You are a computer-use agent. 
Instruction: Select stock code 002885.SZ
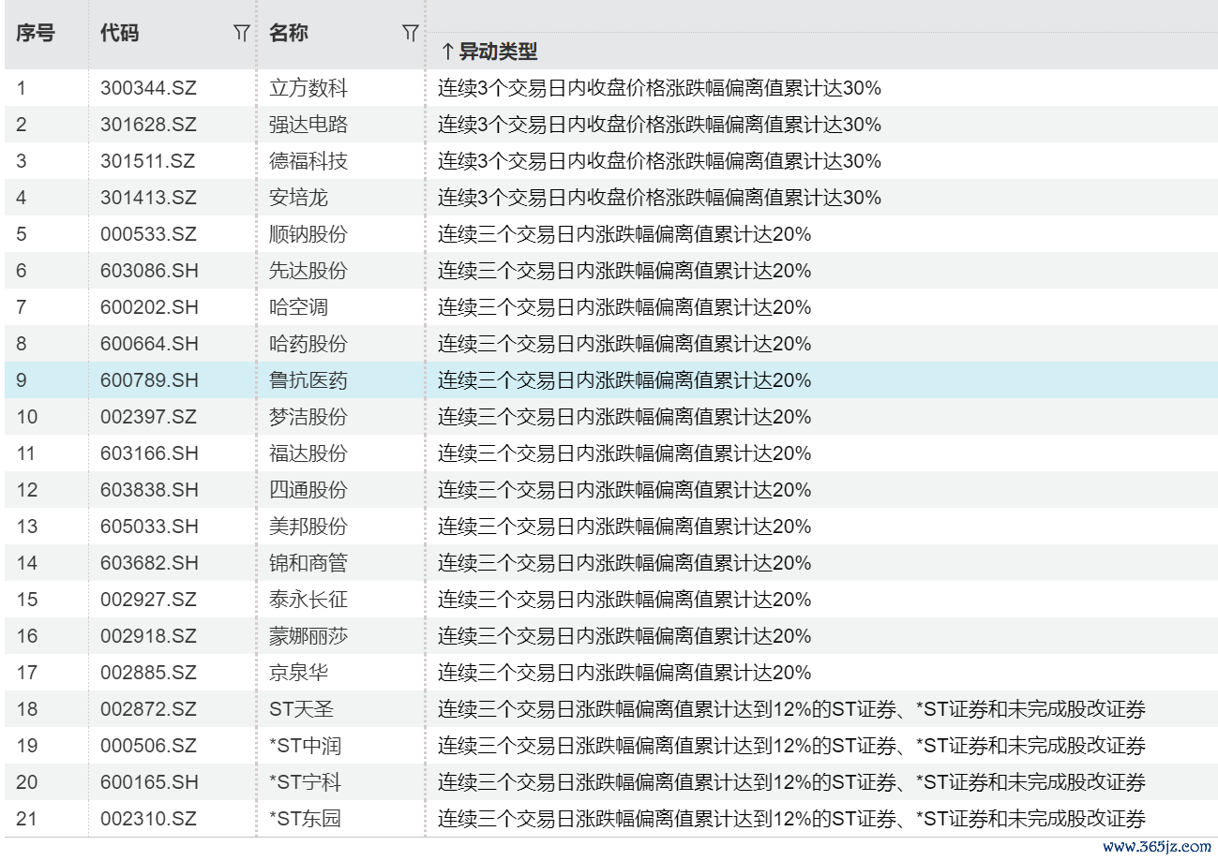[x=148, y=673]
